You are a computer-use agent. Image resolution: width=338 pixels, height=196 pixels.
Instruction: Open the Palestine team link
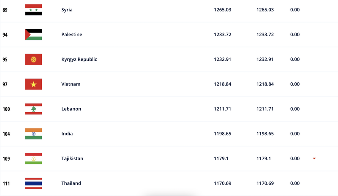(71, 35)
